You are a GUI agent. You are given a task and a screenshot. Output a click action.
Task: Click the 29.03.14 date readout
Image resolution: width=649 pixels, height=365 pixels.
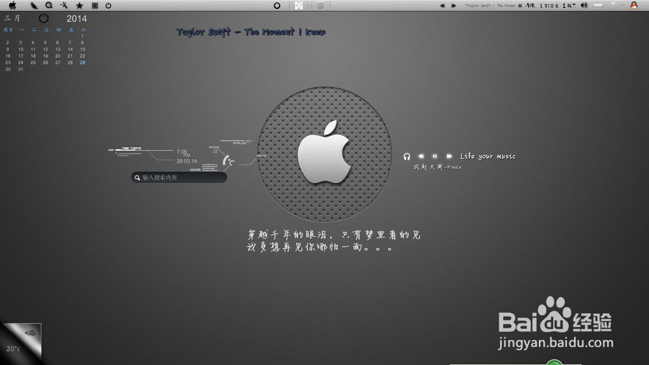coord(187,161)
